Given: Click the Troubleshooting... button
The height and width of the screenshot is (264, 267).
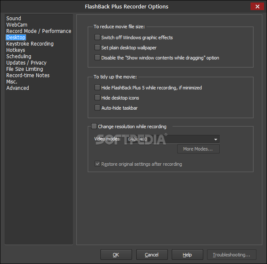Looking at the screenshot, I should (232, 255).
